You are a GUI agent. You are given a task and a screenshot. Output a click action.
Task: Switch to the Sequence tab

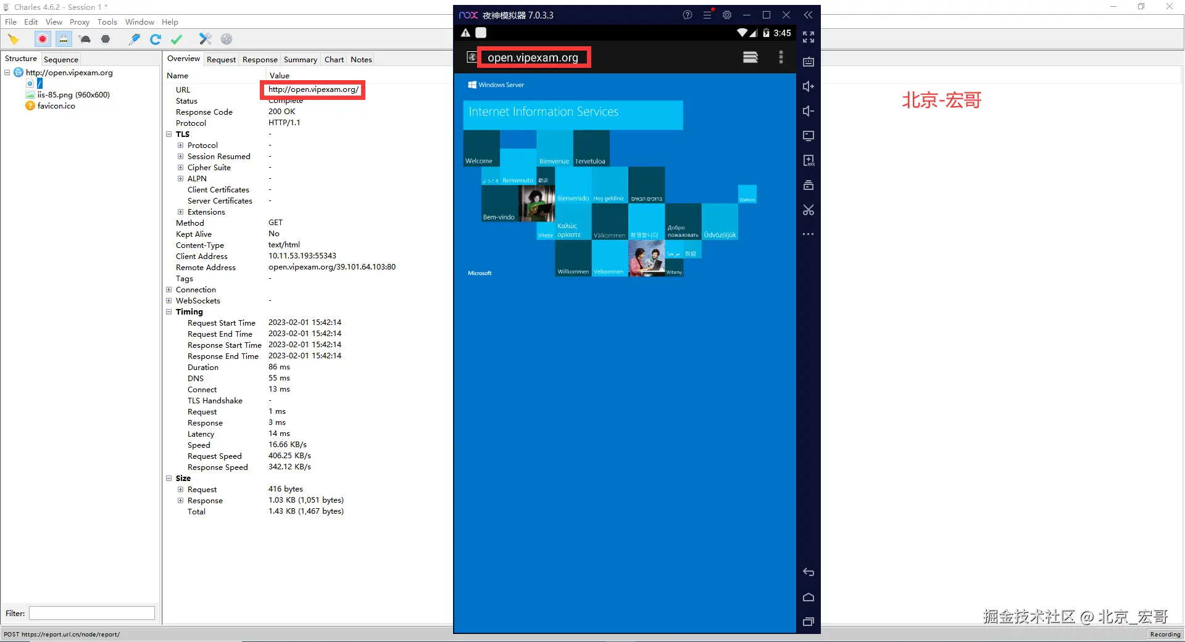point(61,60)
